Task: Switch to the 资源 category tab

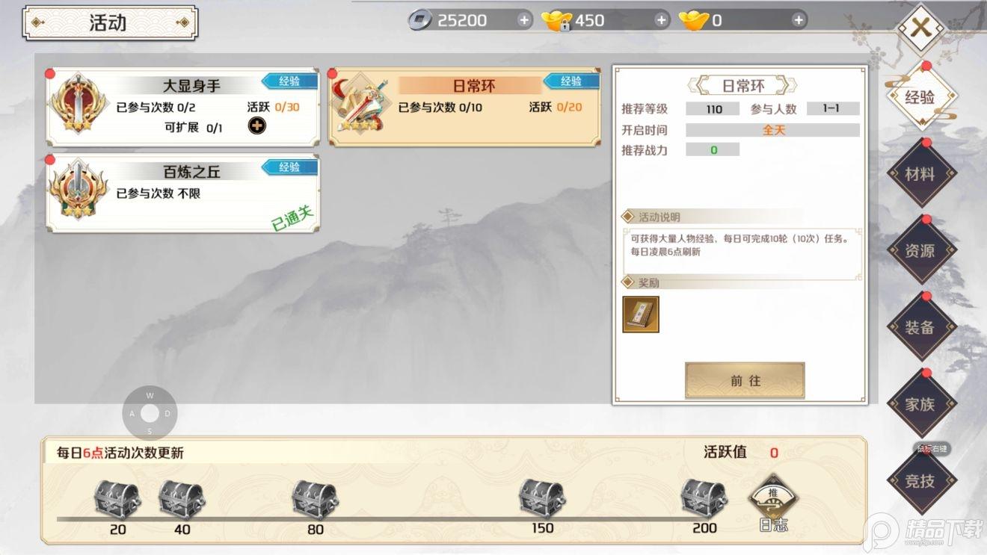Action: click(x=920, y=251)
